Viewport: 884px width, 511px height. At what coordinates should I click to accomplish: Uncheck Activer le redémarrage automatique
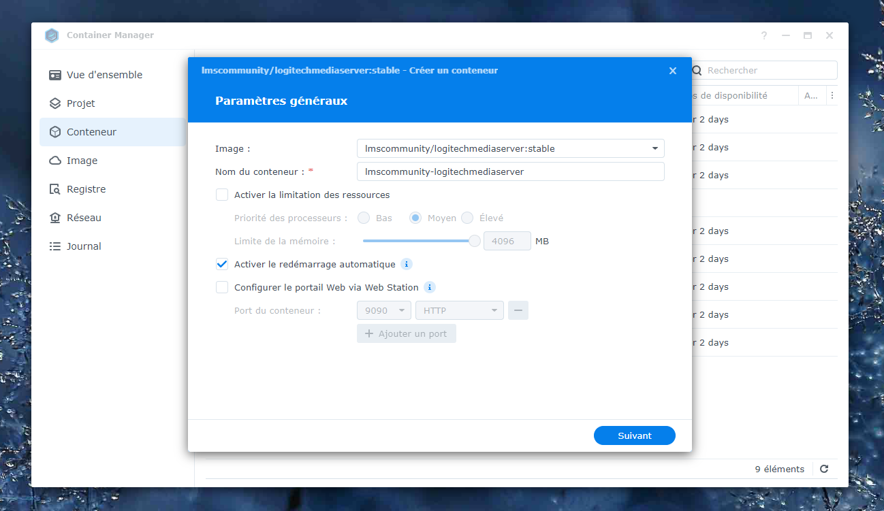222,264
